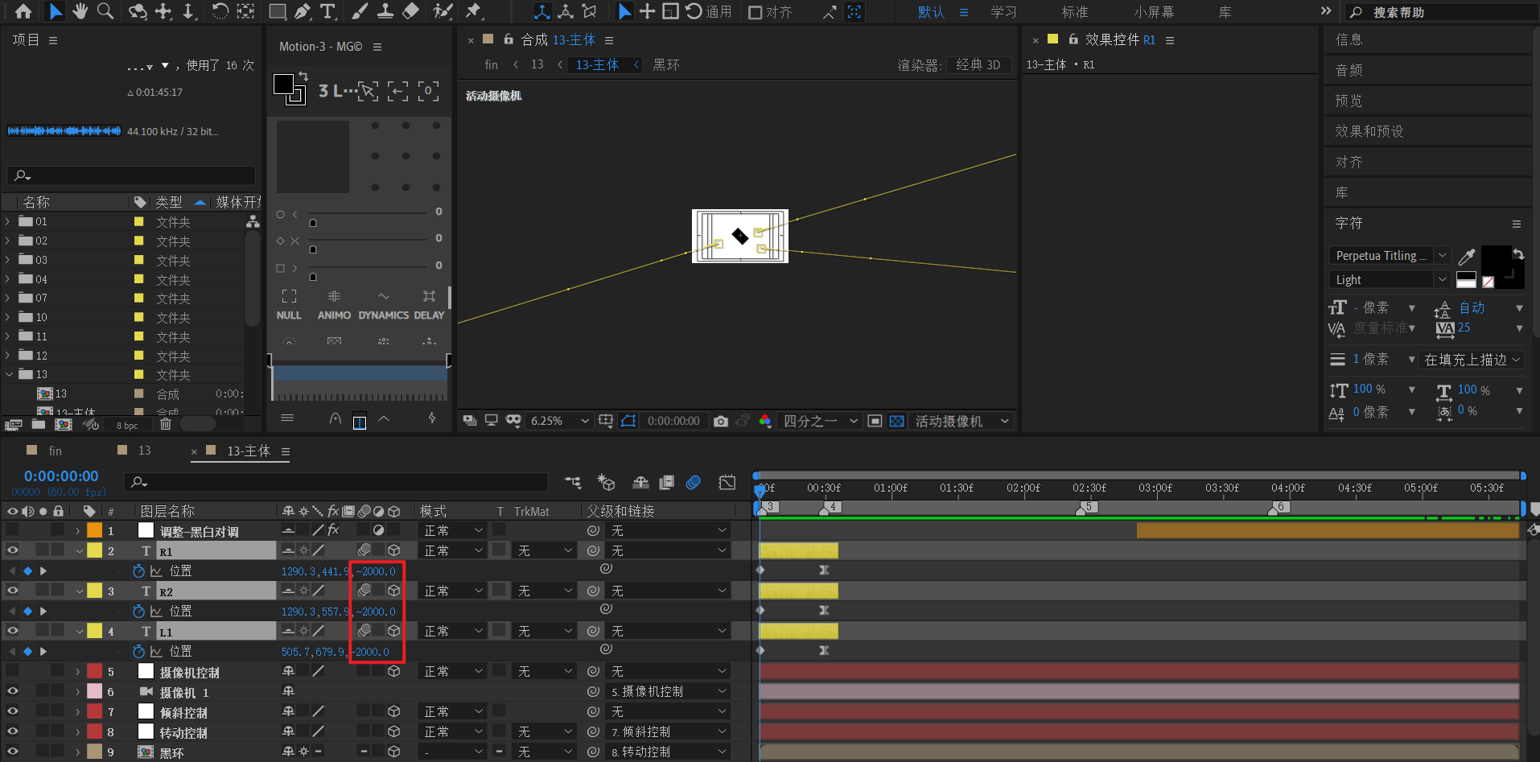Click 黑环 breadcrumb in composition viewer
Viewport: 1540px width, 762px height.
tap(666, 65)
